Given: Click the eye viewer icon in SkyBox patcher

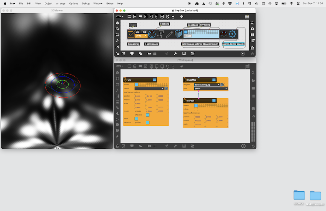Looking at the screenshot, I should coord(224,34).
